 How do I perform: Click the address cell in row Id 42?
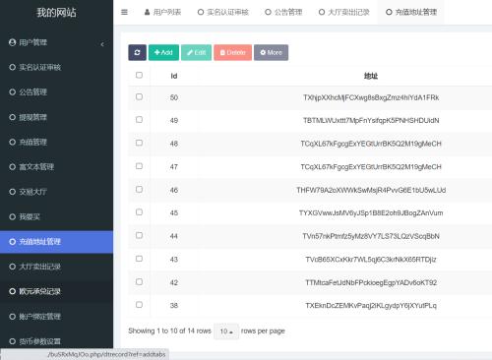click(x=371, y=282)
